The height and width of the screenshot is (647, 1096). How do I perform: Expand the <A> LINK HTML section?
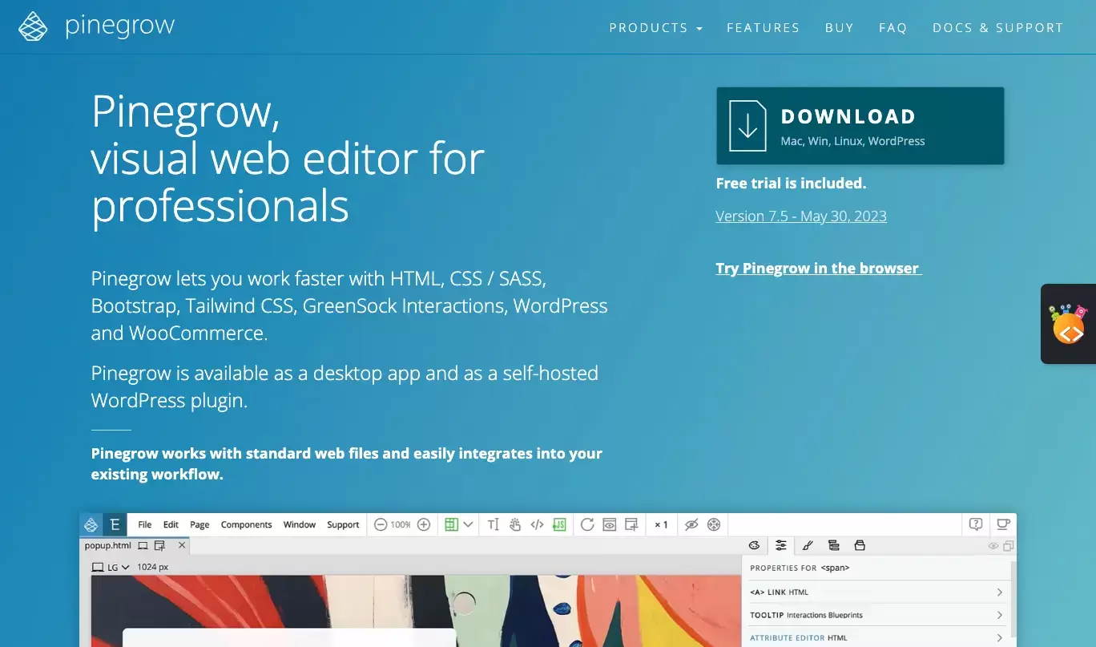coord(876,592)
